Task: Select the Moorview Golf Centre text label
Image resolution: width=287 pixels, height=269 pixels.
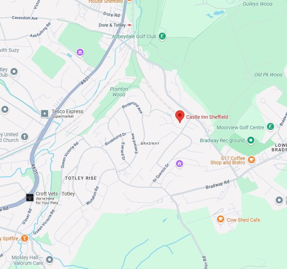Action: 240,127
